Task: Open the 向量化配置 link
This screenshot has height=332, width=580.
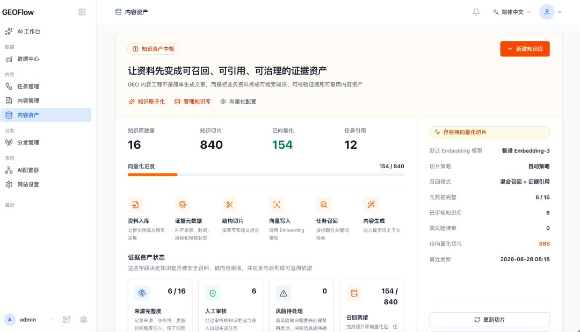Action: point(238,102)
